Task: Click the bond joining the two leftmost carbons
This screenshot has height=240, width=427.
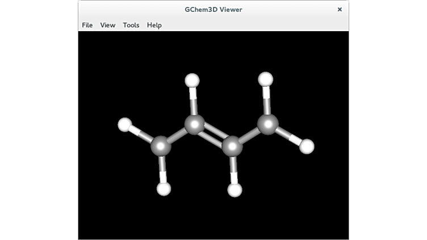Action: pyautogui.click(x=177, y=136)
